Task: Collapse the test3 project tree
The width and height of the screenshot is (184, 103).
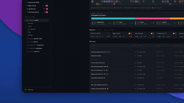Action: pyautogui.click(x=26, y=20)
